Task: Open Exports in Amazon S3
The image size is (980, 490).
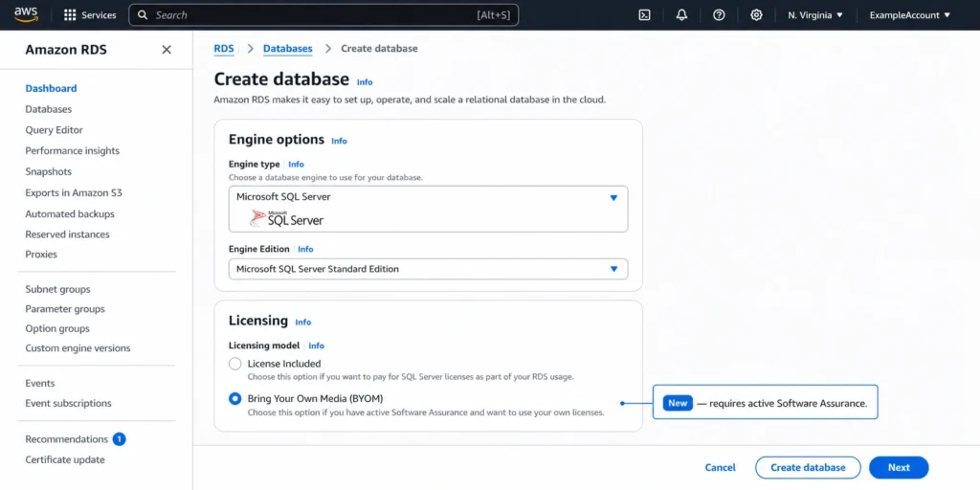Action: coord(74,192)
